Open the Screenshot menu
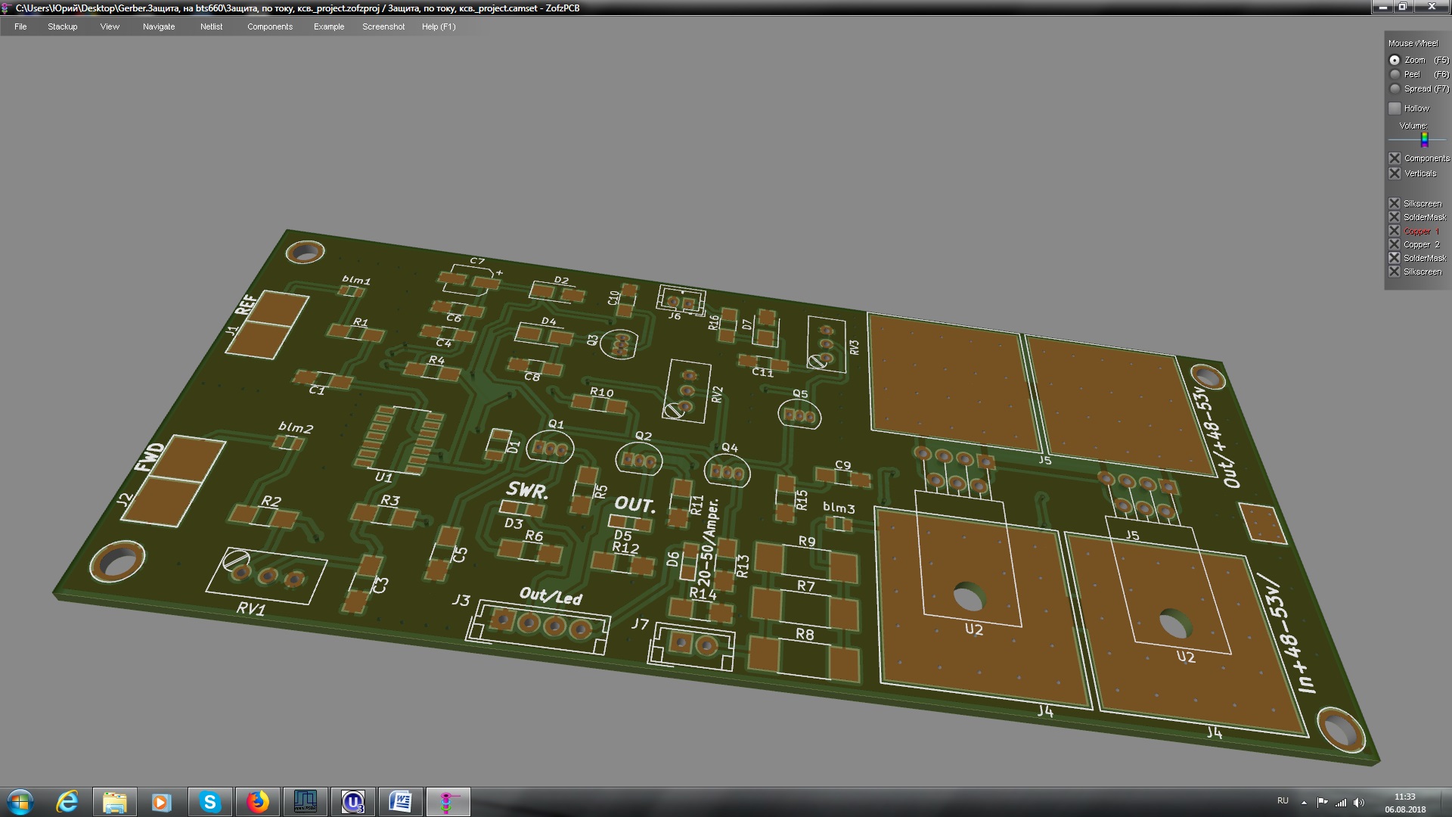The height and width of the screenshot is (817, 1452). point(383,26)
